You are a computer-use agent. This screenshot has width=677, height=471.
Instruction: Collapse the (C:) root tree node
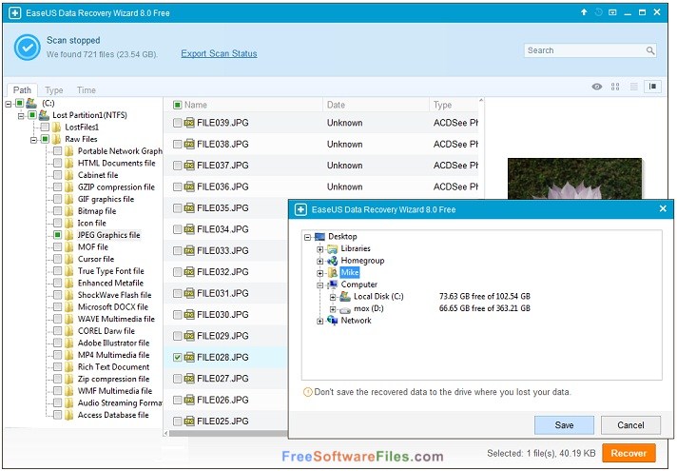point(9,104)
